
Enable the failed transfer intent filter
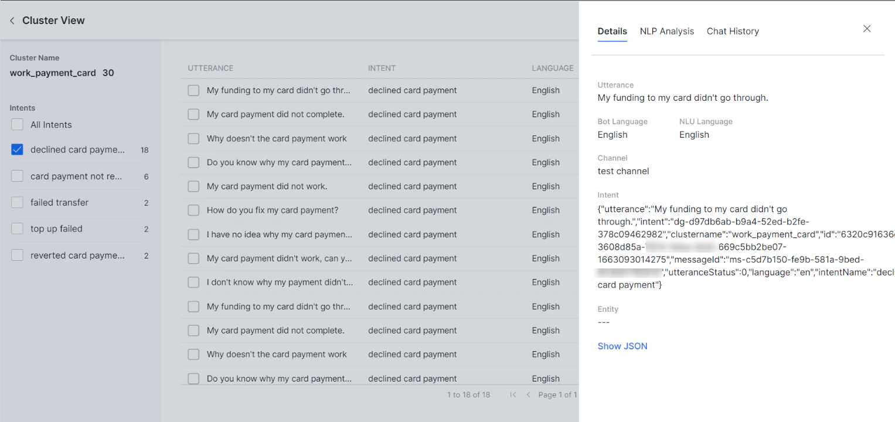(17, 202)
